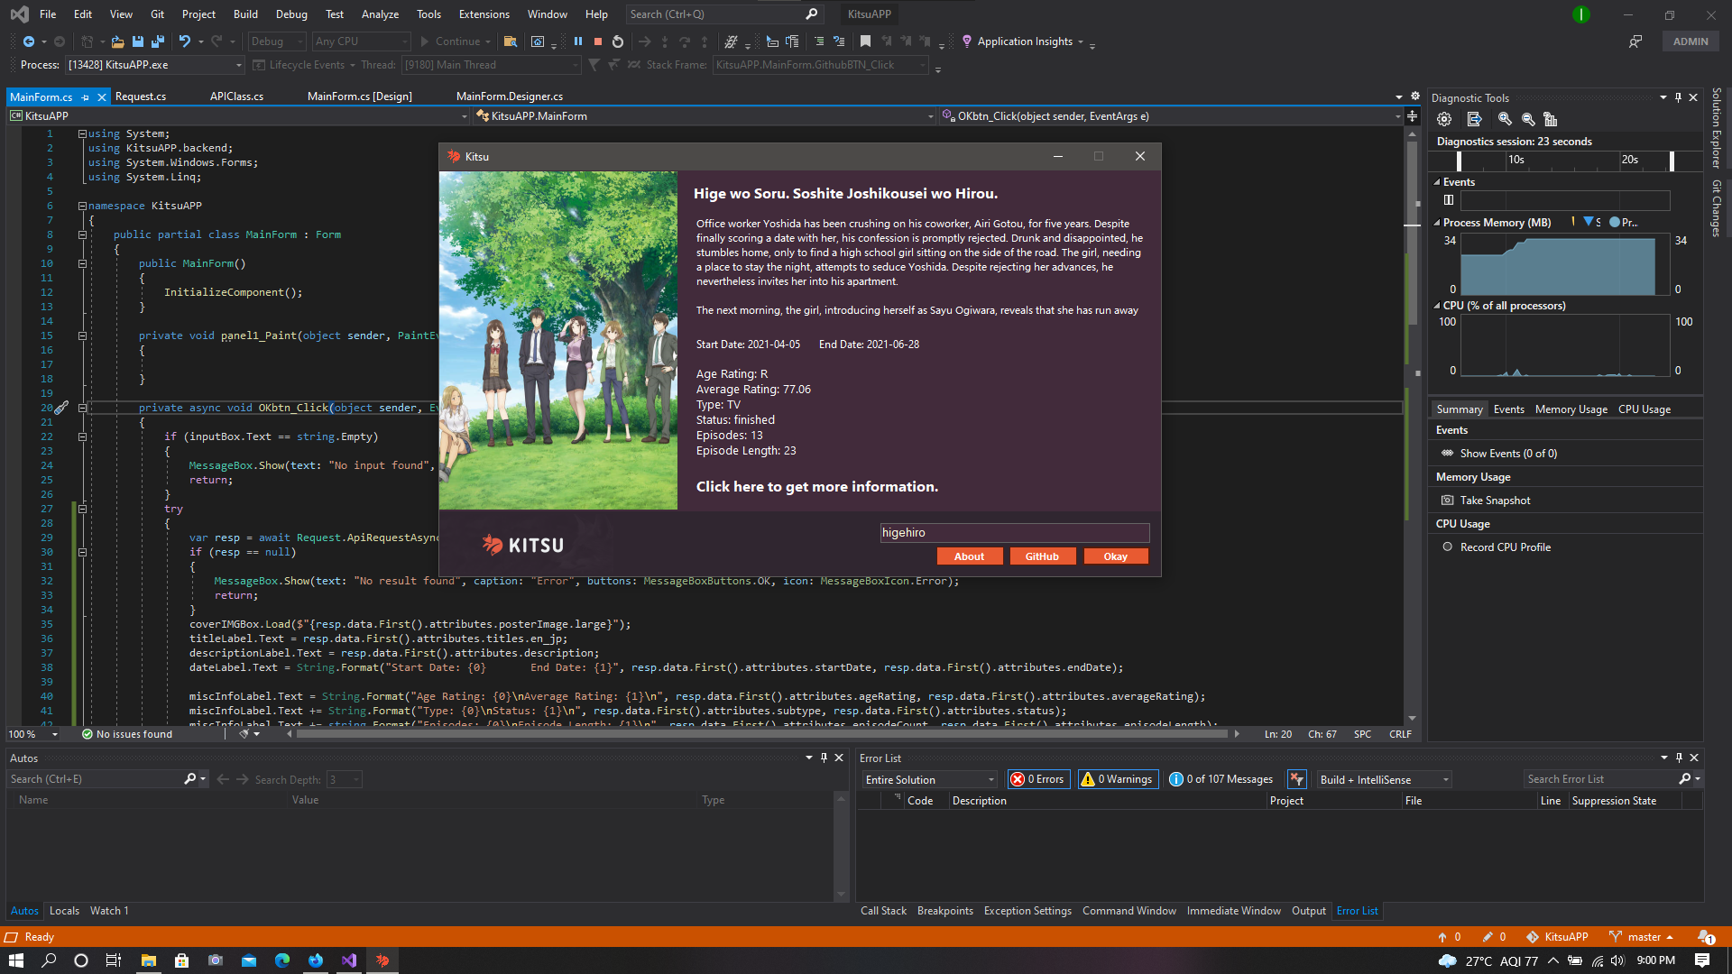Open the editor zoom 100% dropdown
This screenshot has width=1732, height=974.
[32, 734]
